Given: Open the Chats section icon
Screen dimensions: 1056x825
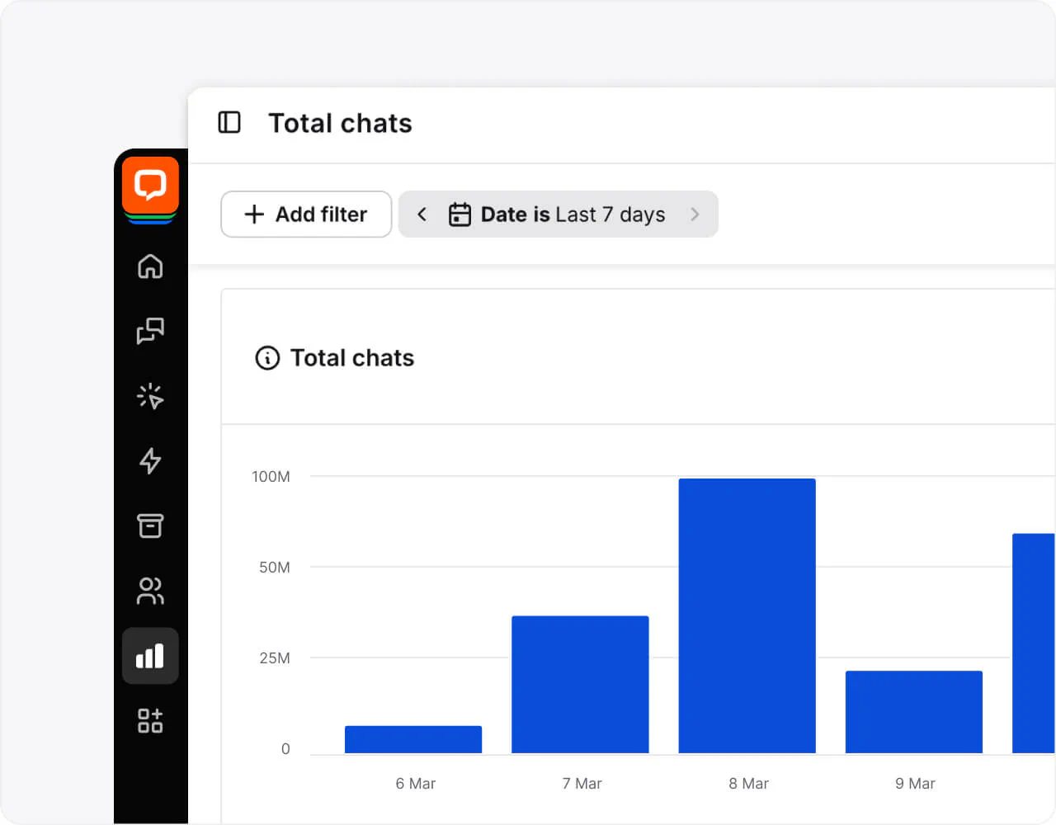Looking at the screenshot, I should [150, 331].
